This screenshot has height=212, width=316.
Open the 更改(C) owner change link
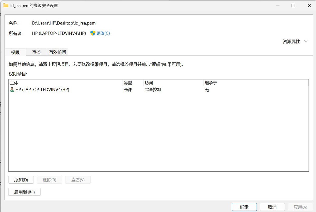[x=103, y=33]
